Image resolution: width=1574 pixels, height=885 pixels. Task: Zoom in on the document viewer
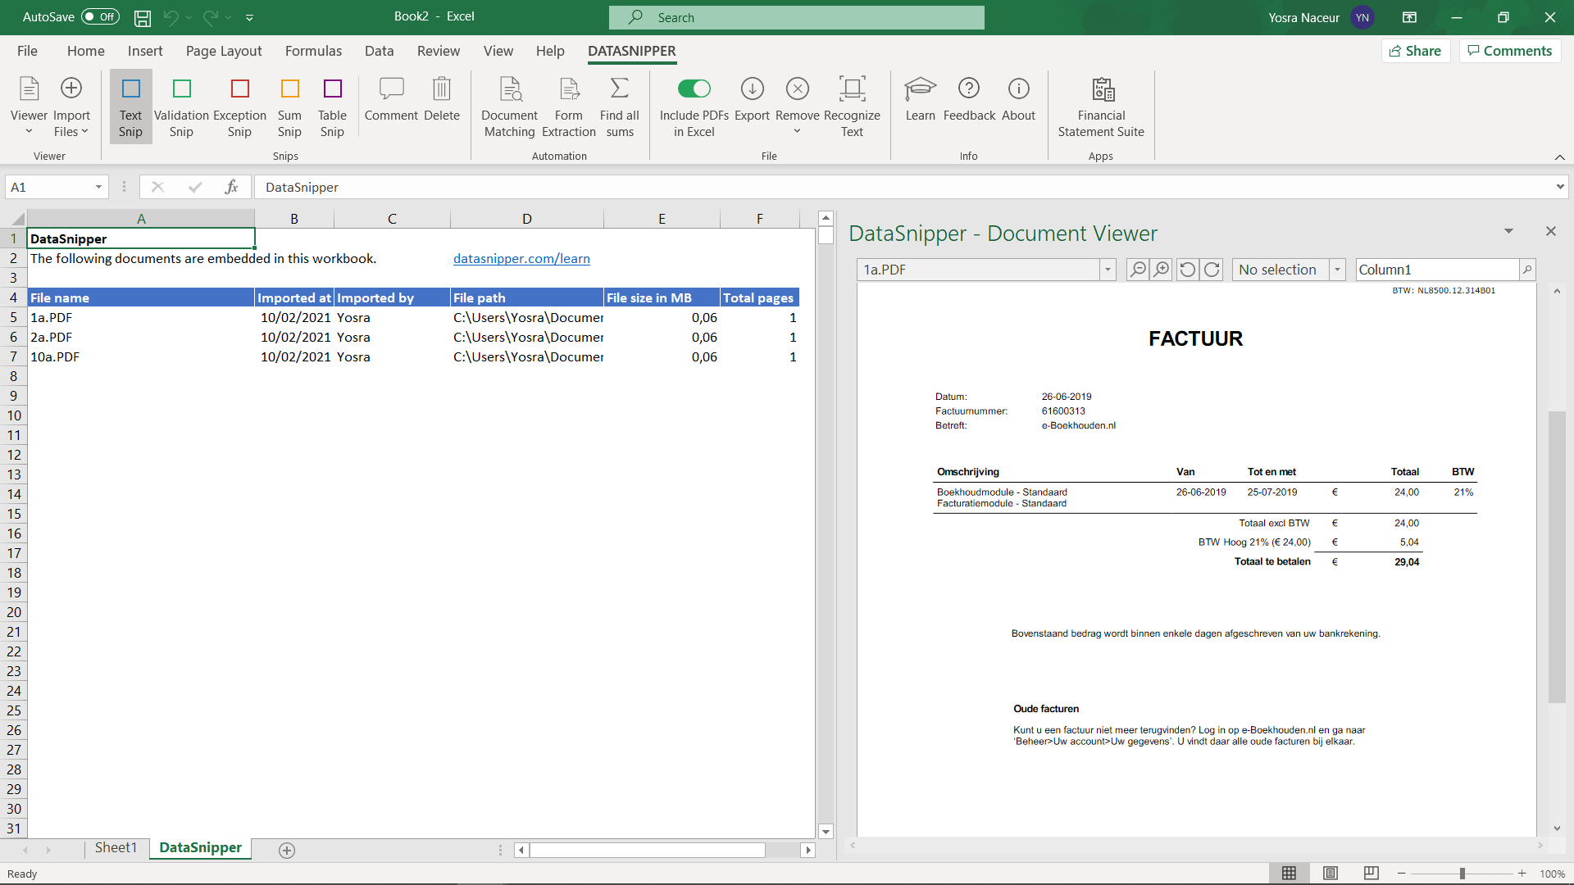(x=1162, y=270)
